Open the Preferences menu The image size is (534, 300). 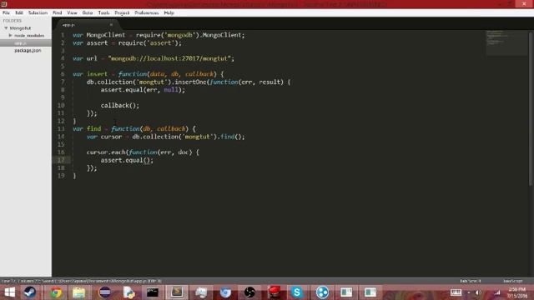tap(147, 13)
